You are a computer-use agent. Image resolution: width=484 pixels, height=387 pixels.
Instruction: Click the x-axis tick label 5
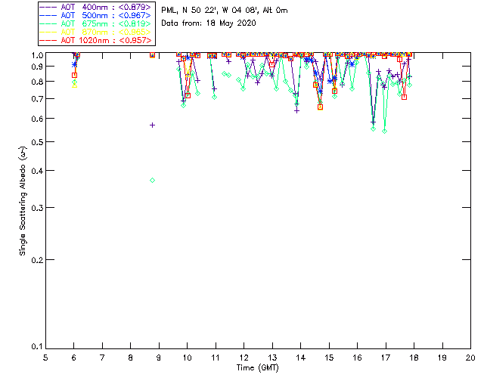point(45,358)
